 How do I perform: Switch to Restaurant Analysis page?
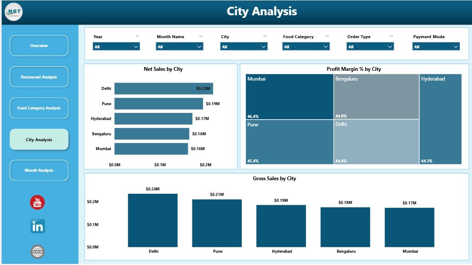pos(39,77)
